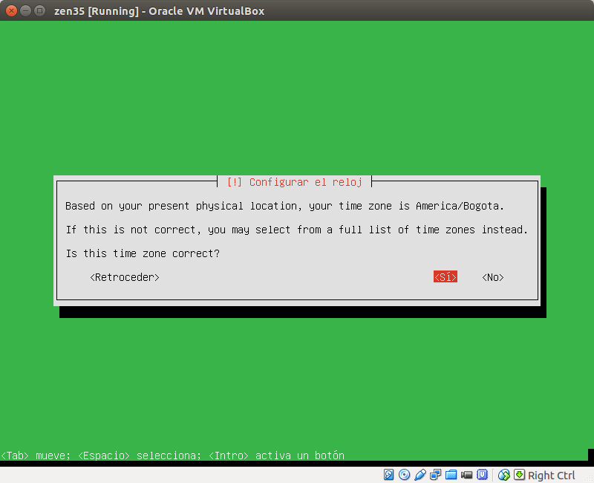Click the audio status icon
The image size is (594, 483).
420,475
